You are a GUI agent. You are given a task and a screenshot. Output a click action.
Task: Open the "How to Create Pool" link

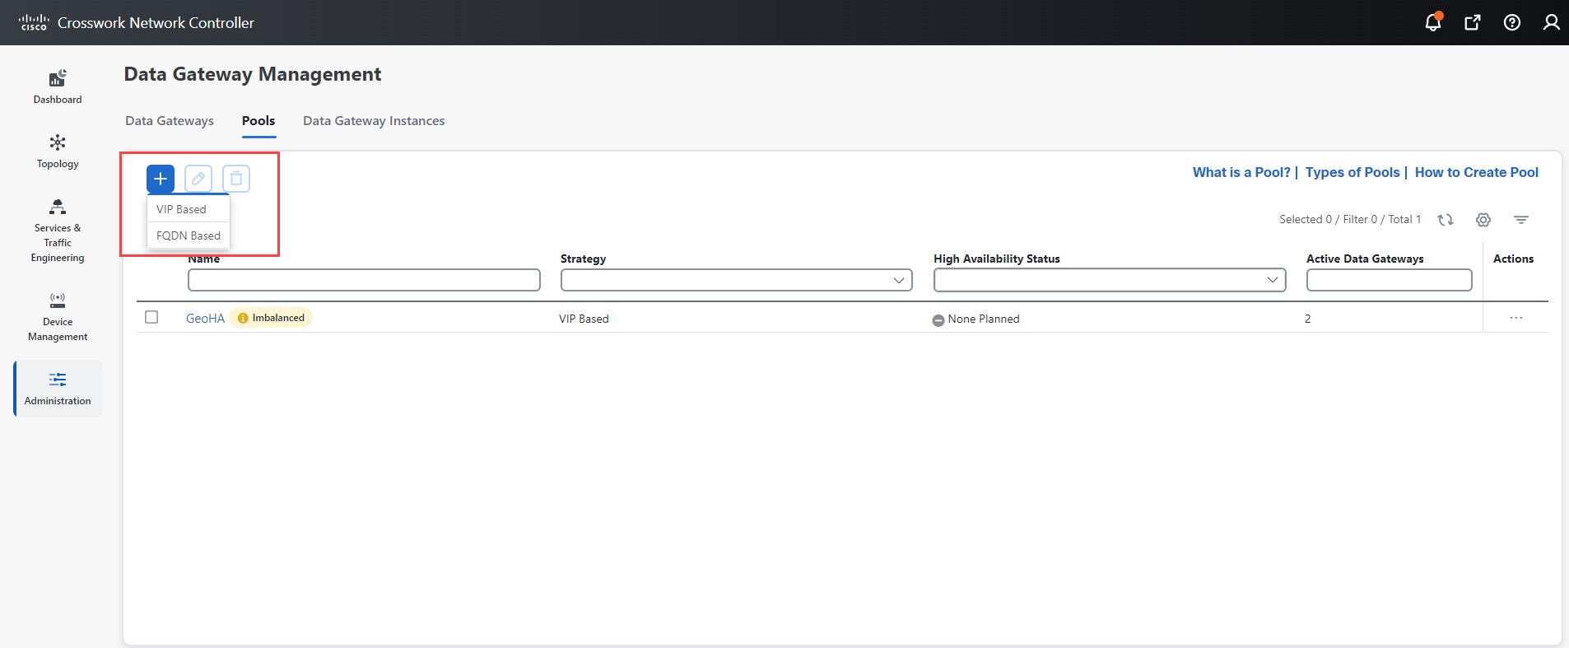pyautogui.click(x=1477, y=172)
